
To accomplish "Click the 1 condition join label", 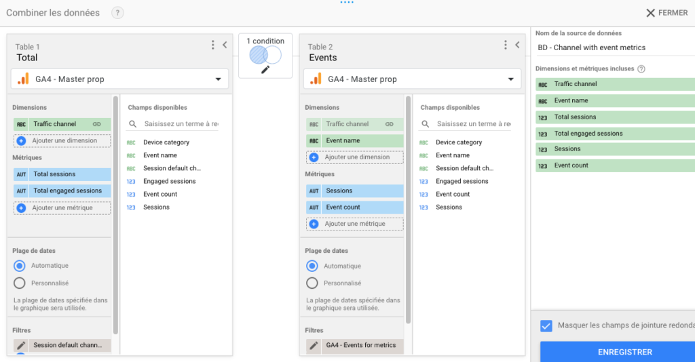I will click(265, 41).
